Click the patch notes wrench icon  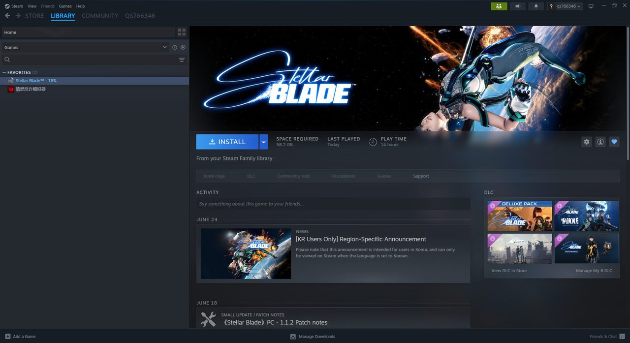coord(208,319)
